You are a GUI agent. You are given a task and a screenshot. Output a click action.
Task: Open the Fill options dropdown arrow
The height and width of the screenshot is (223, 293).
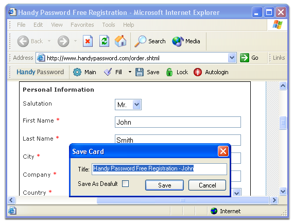[x=130, y=72]
